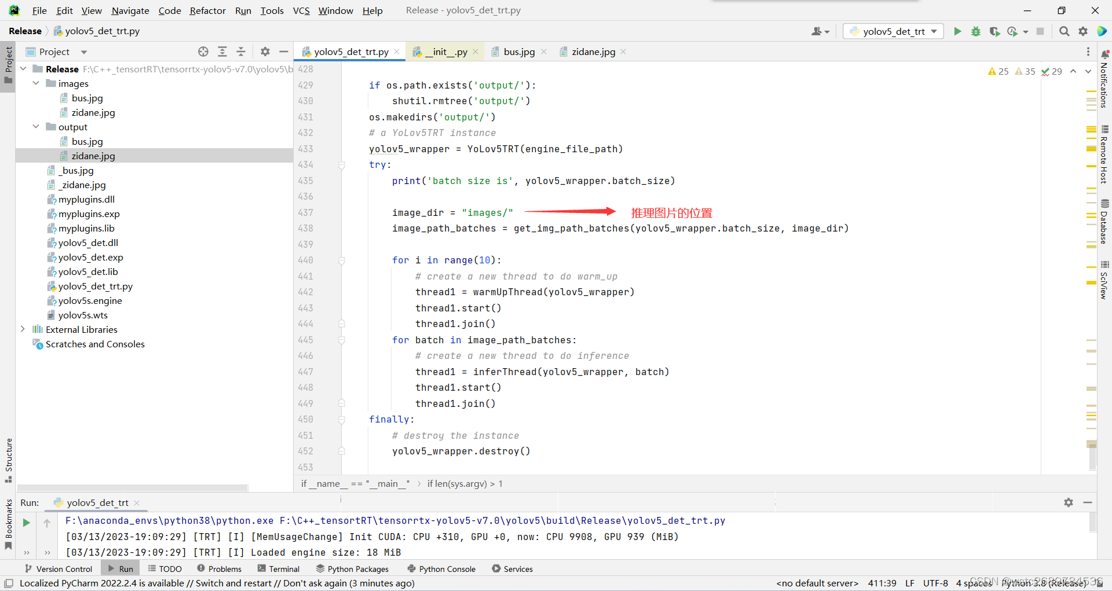Open the Refactor menu
Viewport: 1112px width, 591px height.
click(207, 10)
